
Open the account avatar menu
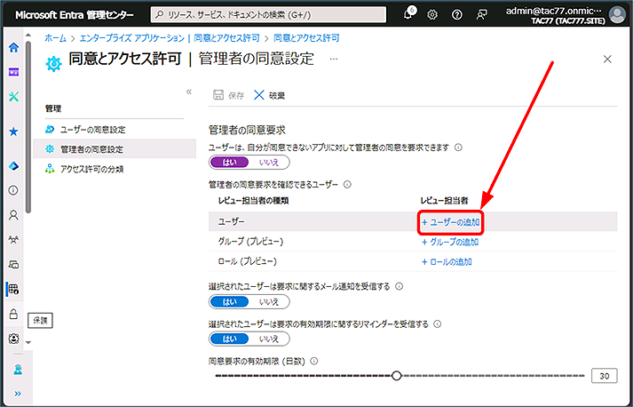tap(617, 15)
